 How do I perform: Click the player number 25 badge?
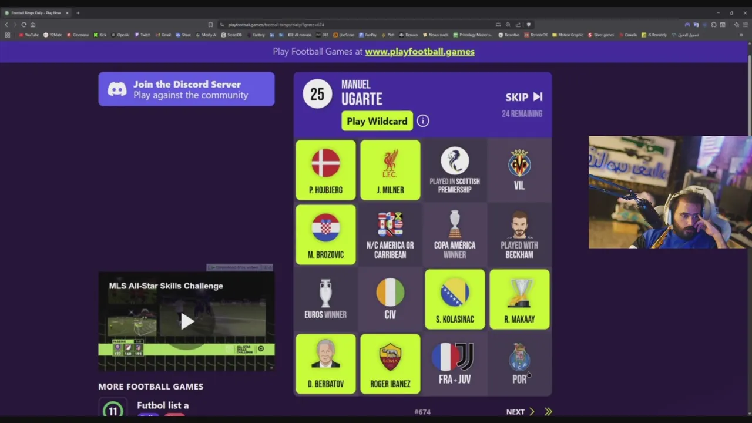(x=317, y=94)
